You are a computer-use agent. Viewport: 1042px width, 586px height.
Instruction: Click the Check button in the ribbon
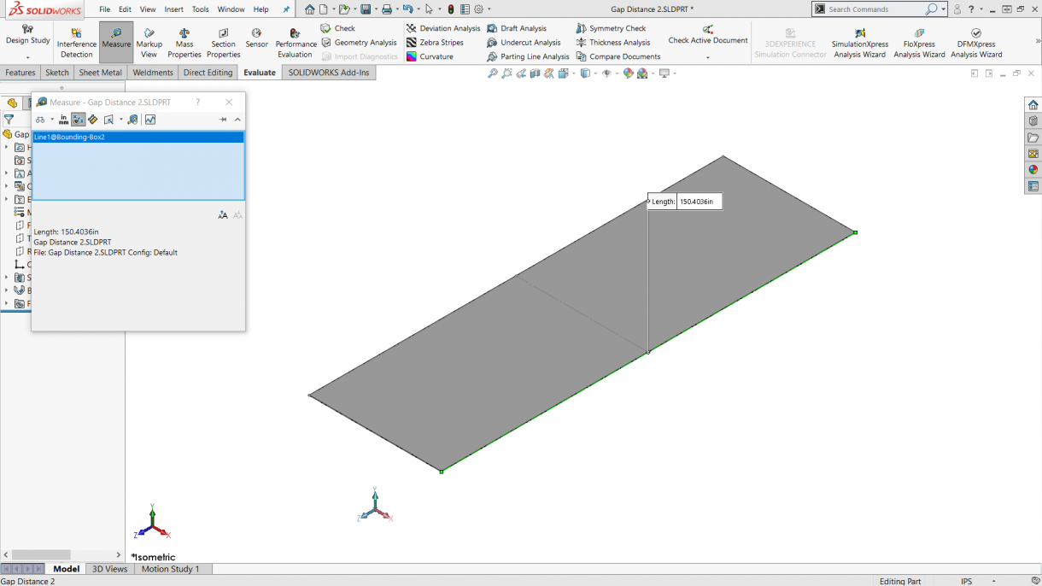point(338,28)
